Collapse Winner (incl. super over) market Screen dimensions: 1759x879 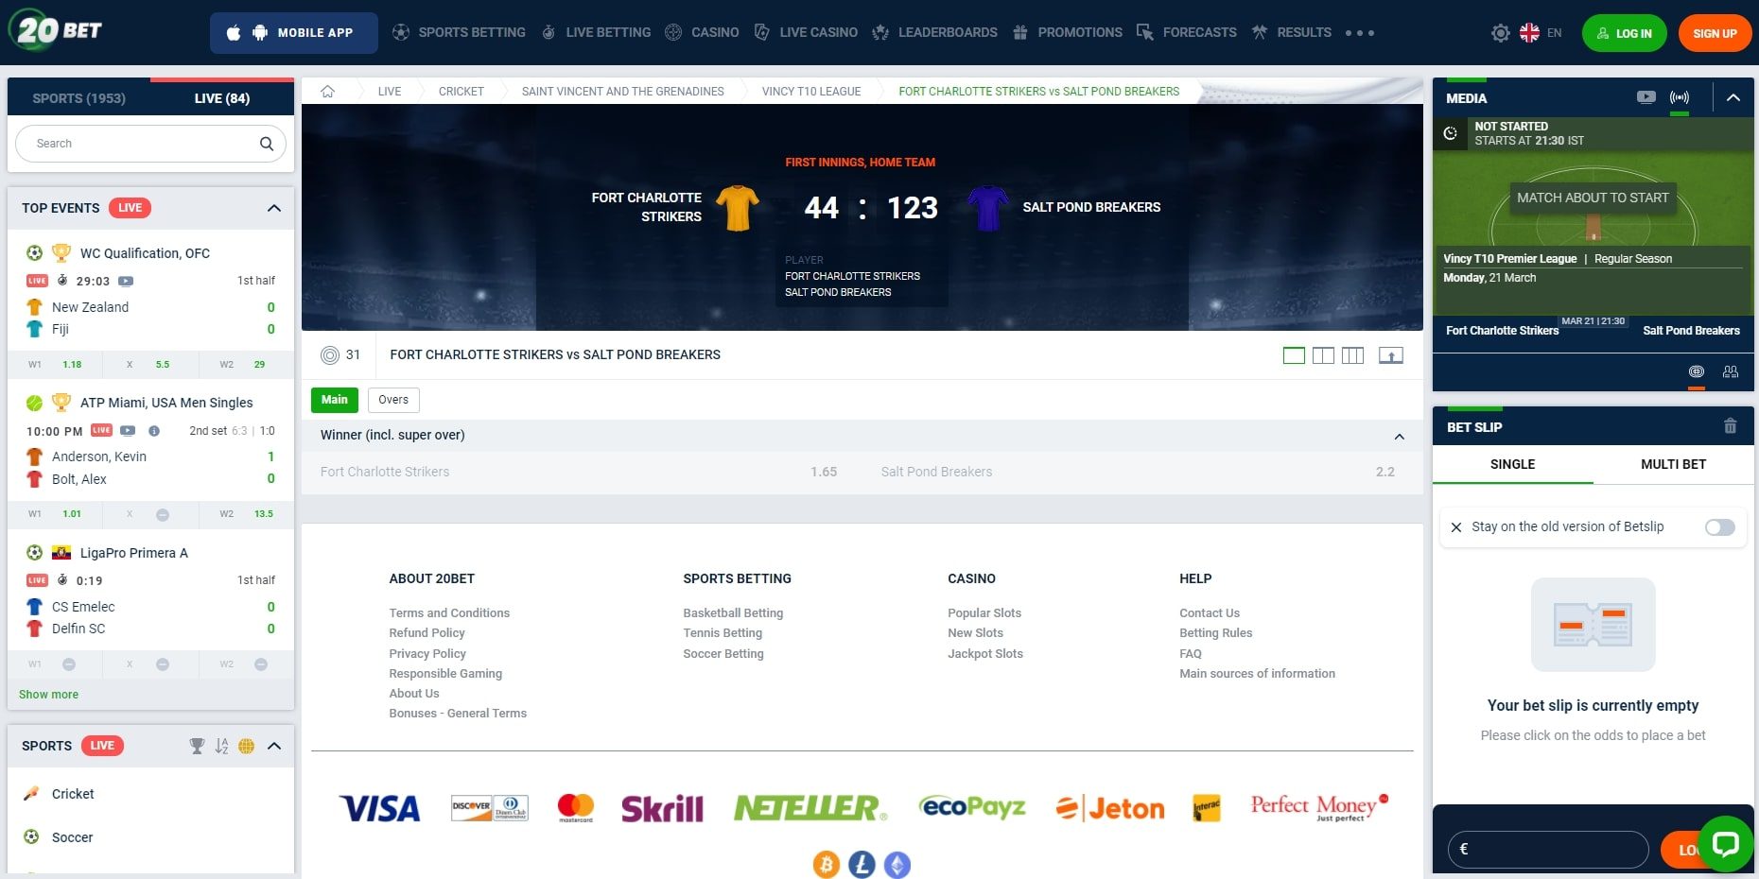click(1400, 436)
